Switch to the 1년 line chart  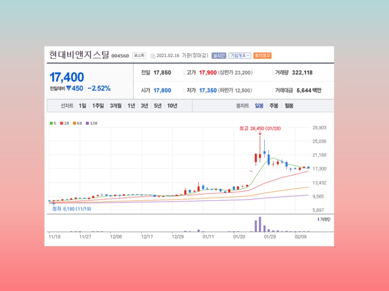coord(131,106)
